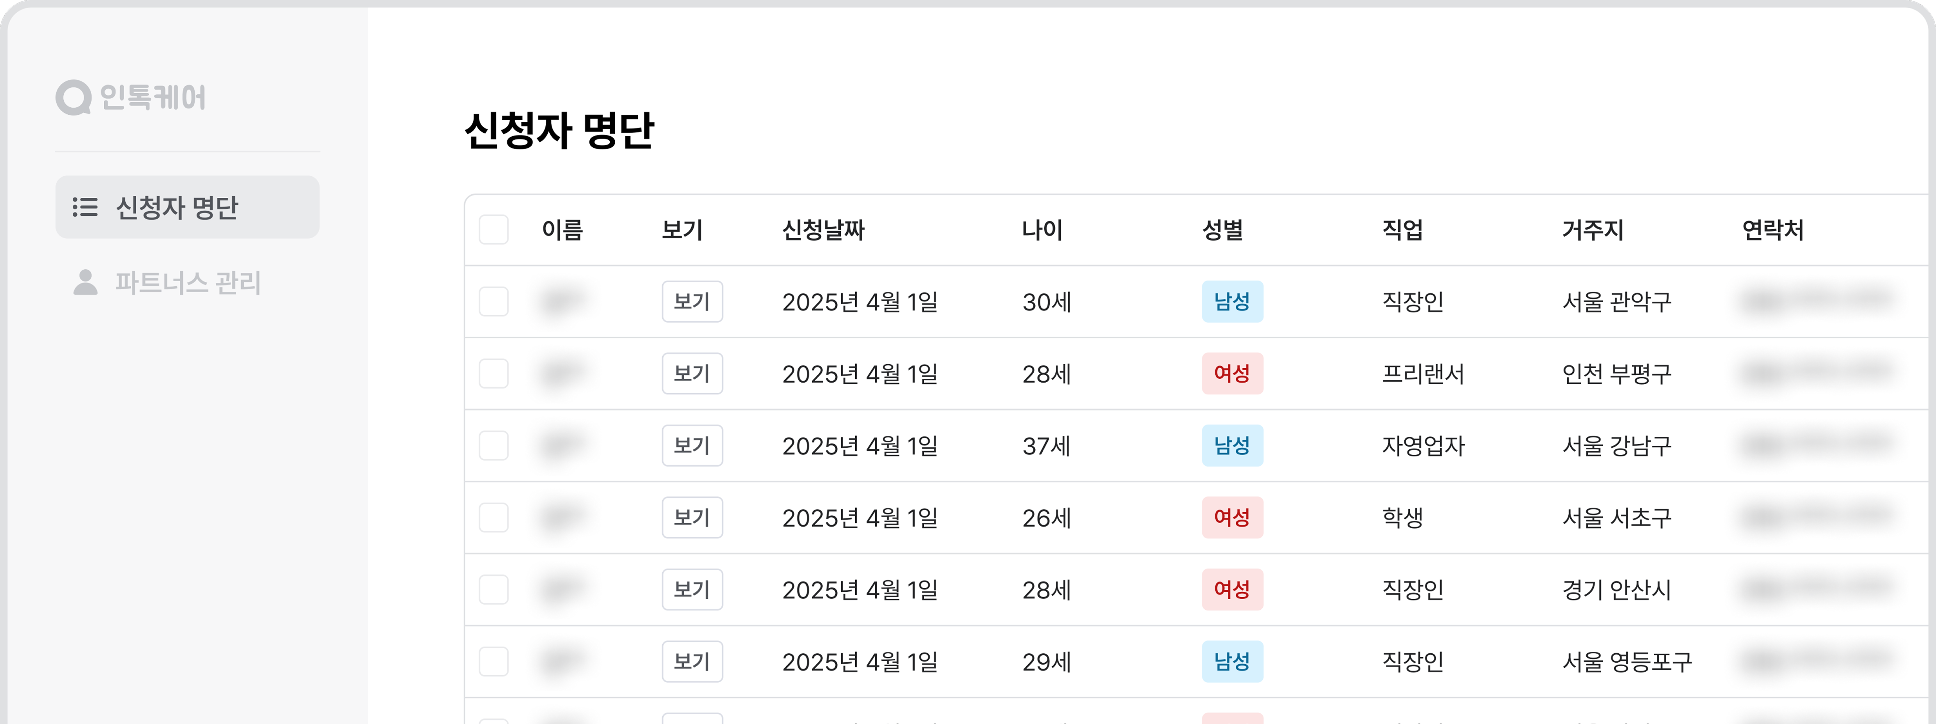The width and height of the screenshot is (1936, 724).
Task: Click 보기 for the 인천 부평구 applicant
Action: 692,373
